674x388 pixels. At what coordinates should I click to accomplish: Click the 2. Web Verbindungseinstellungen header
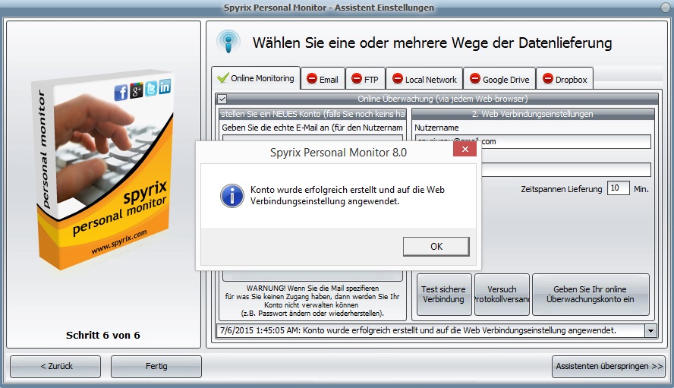533,114
